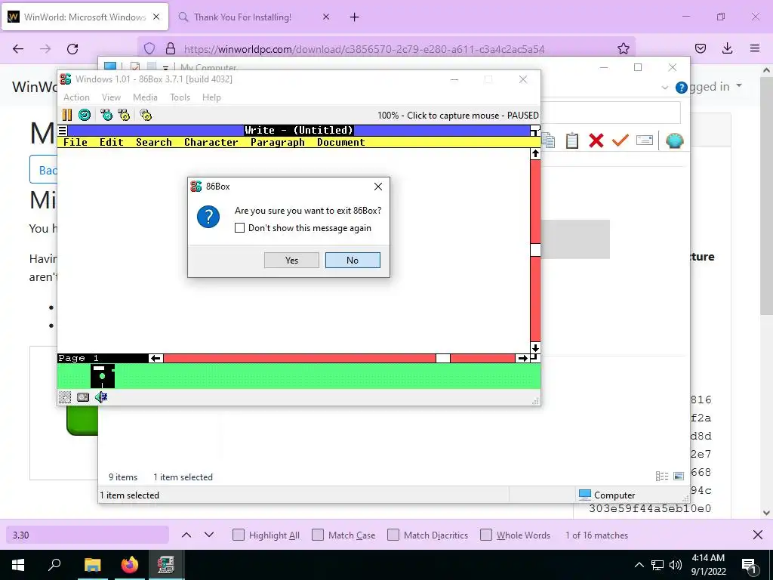Click the orange checkmark icon in My Computer
The width and height of the screenshot is (773, 580).
(621, 140)
